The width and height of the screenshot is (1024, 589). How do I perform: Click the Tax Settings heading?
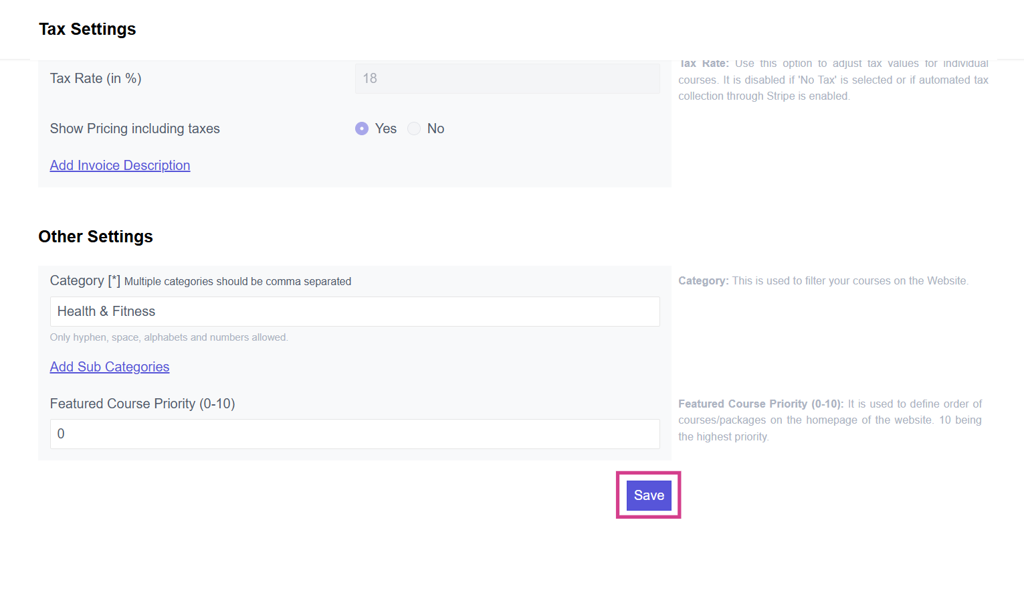[x=88, y=29]
